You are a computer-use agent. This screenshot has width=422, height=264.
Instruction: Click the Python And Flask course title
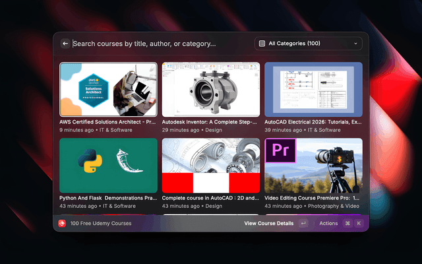(x=108, y=198)
